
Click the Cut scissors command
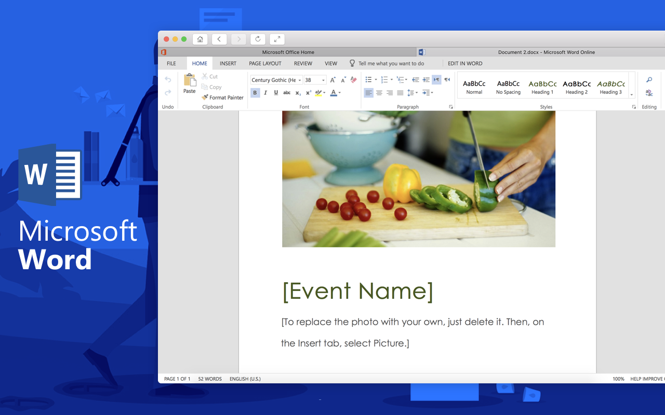pyautogui.click(x=210, y=76)
